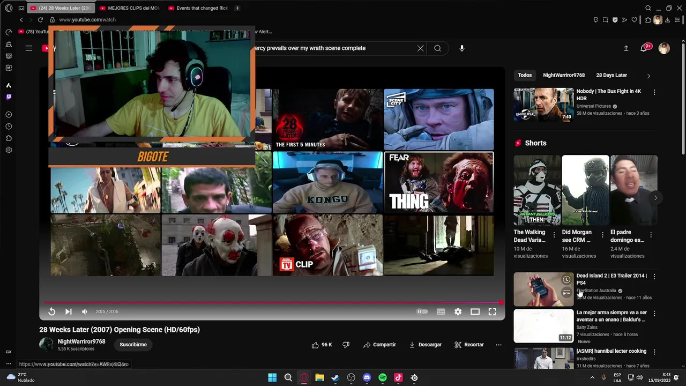Viewport: 686px width, 386px height.
Task: Select the NightWarriror9768 filter chip
Action: pos(564,75)
